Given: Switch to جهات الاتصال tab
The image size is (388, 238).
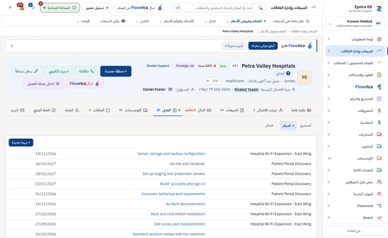Looking at the screenshot, I should [268, 110].
